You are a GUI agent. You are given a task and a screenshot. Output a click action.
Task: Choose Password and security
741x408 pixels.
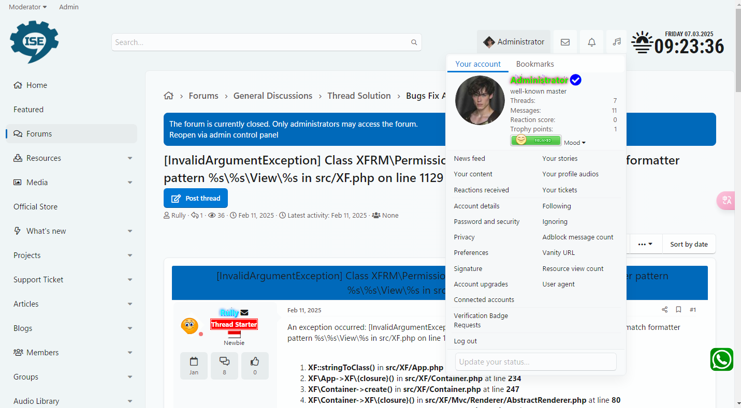(487, 221)
